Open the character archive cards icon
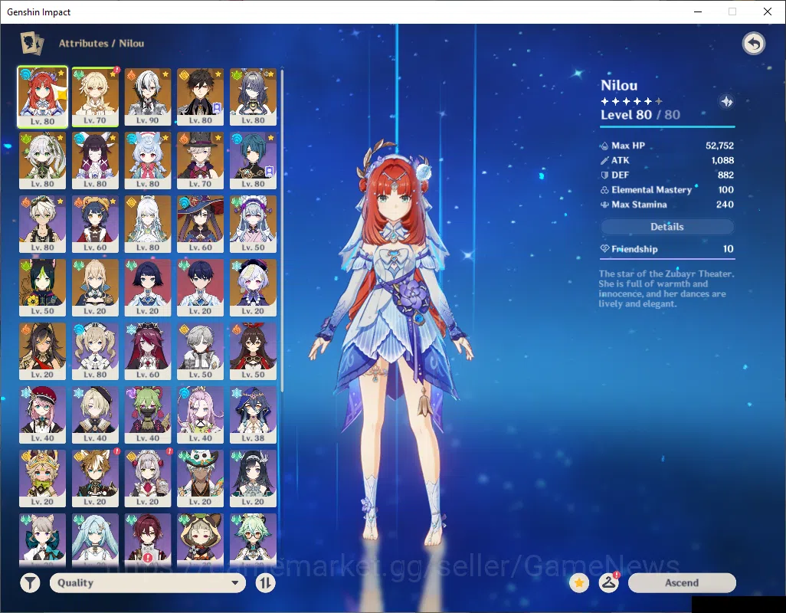 click(32, 43)
